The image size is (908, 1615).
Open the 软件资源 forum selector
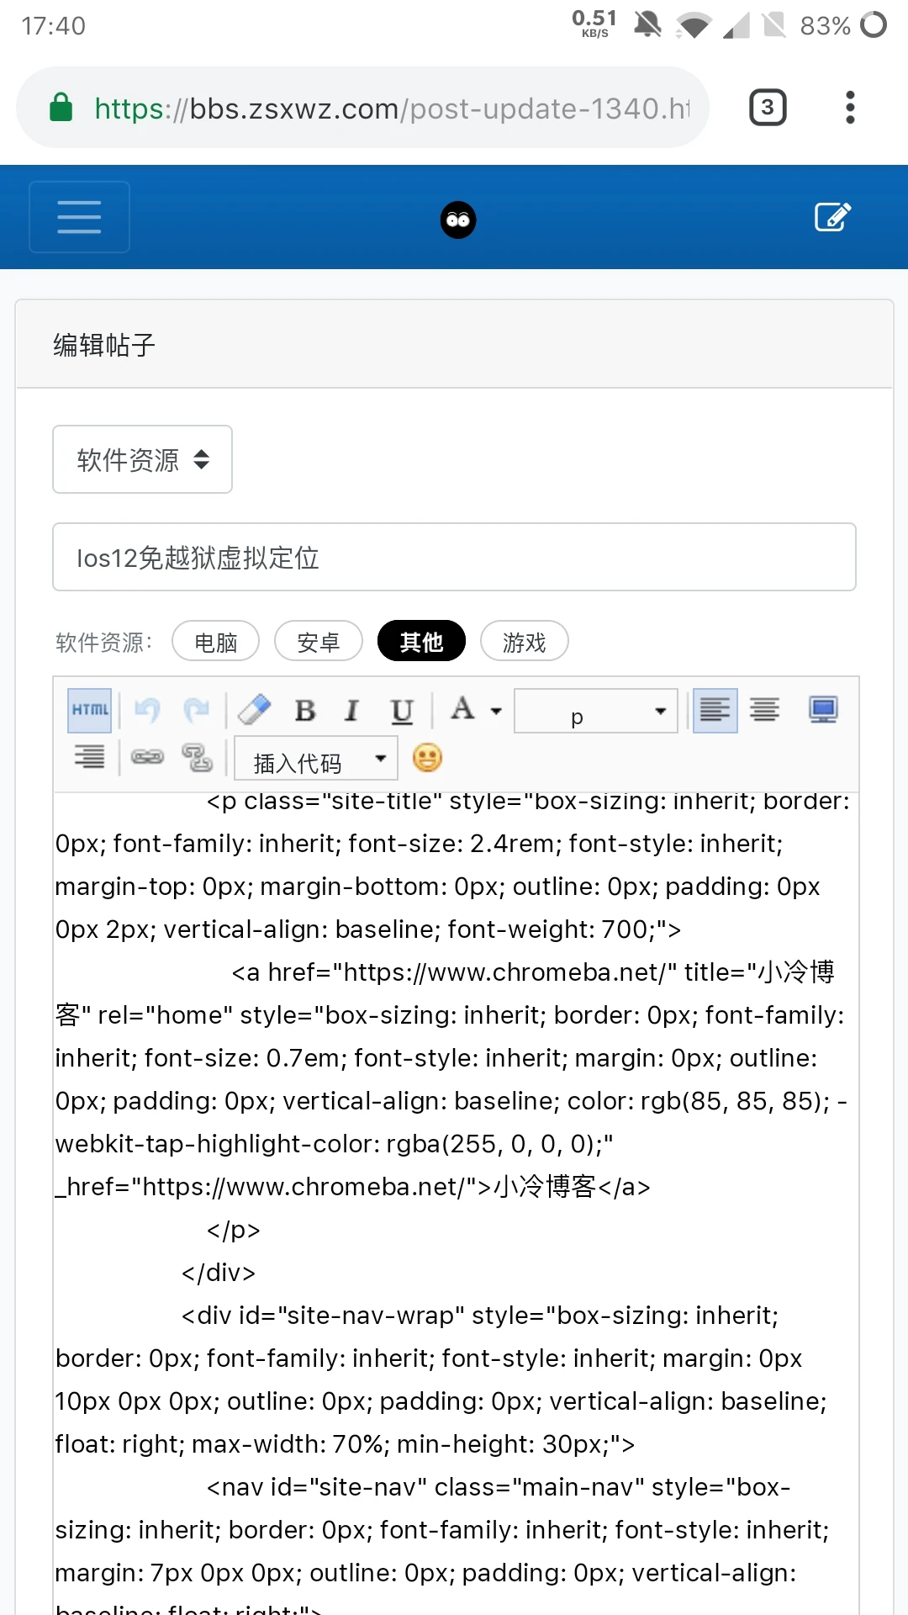[142, 459]
